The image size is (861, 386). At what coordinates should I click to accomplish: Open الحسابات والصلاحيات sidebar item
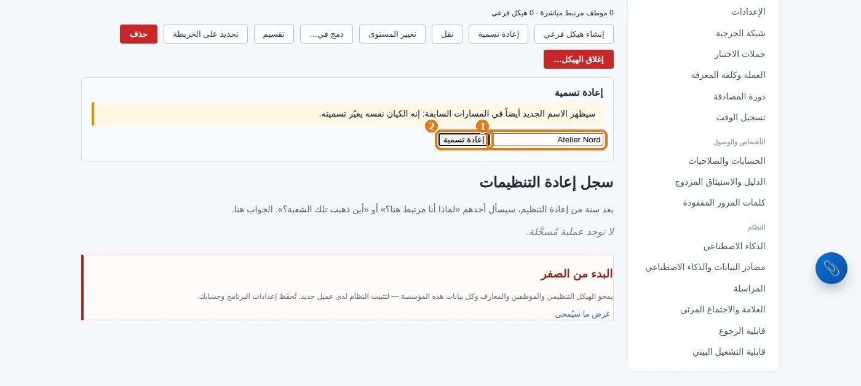point(726,161)
